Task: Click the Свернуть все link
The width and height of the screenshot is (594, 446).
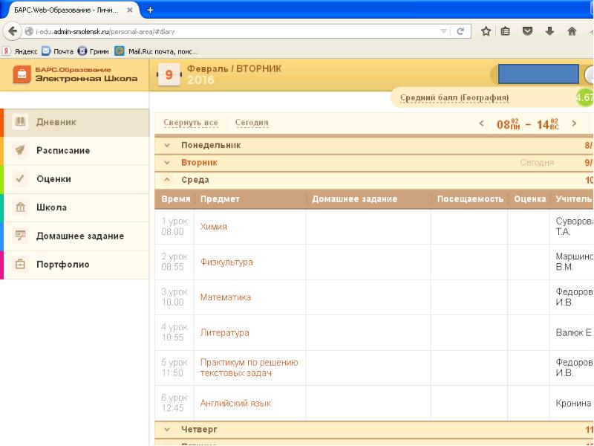Action: pyautogui.click(x=190, y=123)
